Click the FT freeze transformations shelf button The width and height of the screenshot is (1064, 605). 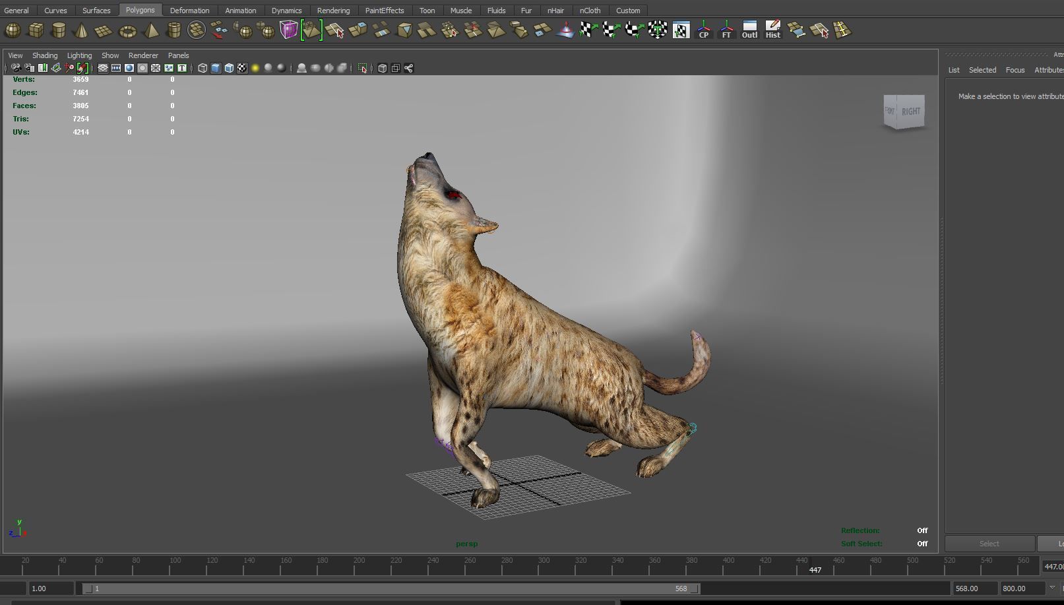tap(726, 30)
